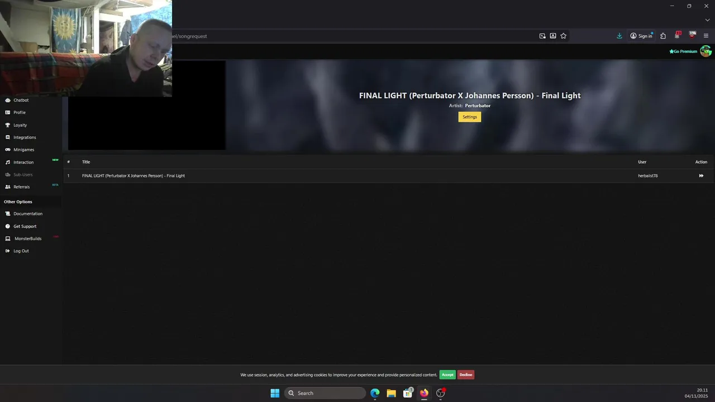Click the Title column header
715x402 pixels.
pyautogui.click(x=86, y=162)
